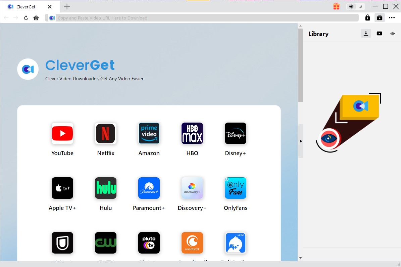Open the blue LIVE bird icon
The image size is (401, 267).
tap(235, 243)
